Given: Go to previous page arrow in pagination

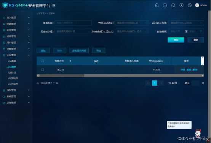Looking at the screenshot, I should [x=148, y=83].
